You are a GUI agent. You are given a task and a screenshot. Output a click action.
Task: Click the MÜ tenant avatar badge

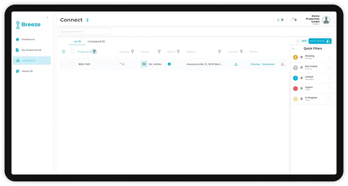click(144, 64)
